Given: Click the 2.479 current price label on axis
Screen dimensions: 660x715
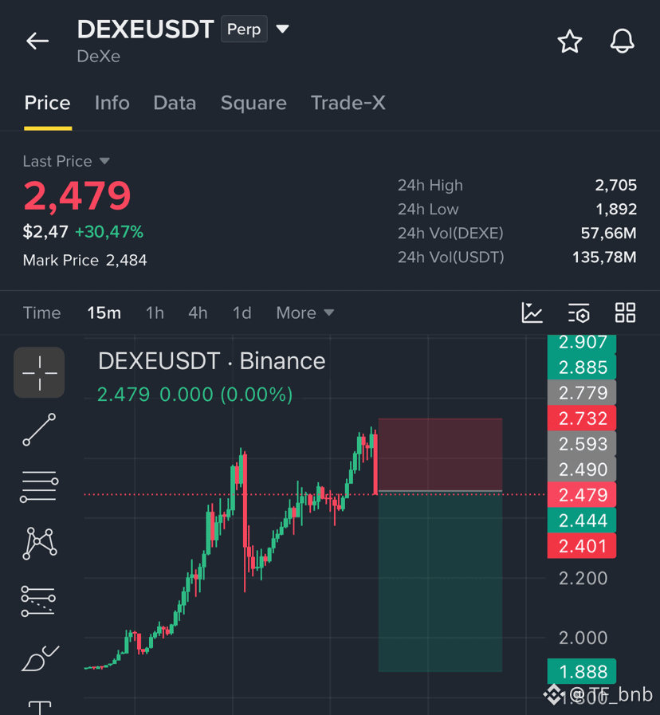Looking at the screenshot, I should click(582, 495).
